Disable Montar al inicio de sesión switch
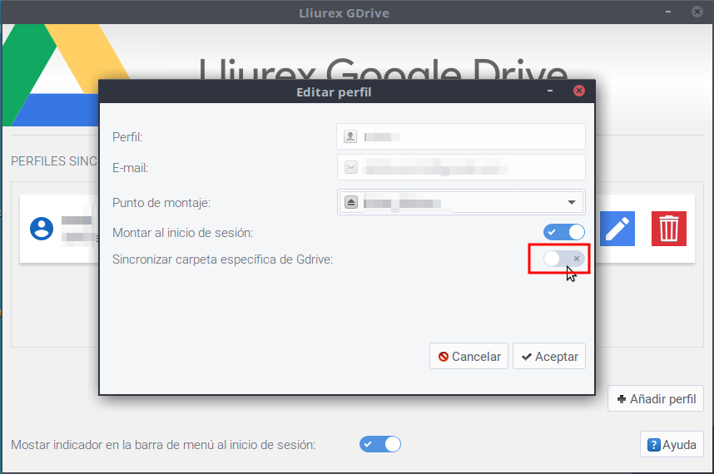Screen dimensions: 714x474 [563, 232]
